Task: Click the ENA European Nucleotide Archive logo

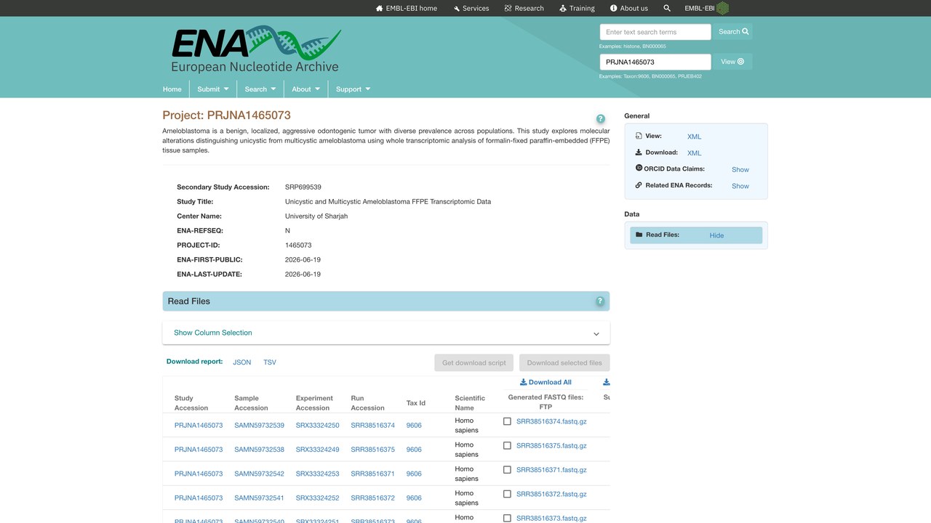Action: 255,49
